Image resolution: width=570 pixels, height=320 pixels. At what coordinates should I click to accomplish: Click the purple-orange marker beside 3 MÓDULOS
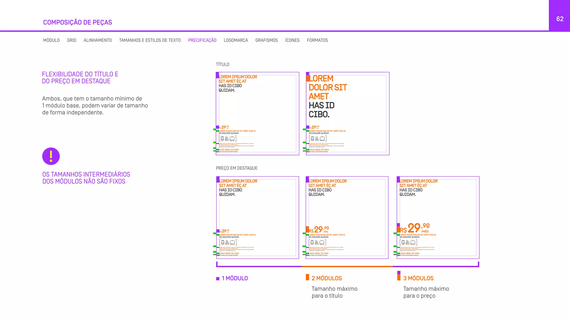pos(399,276)
